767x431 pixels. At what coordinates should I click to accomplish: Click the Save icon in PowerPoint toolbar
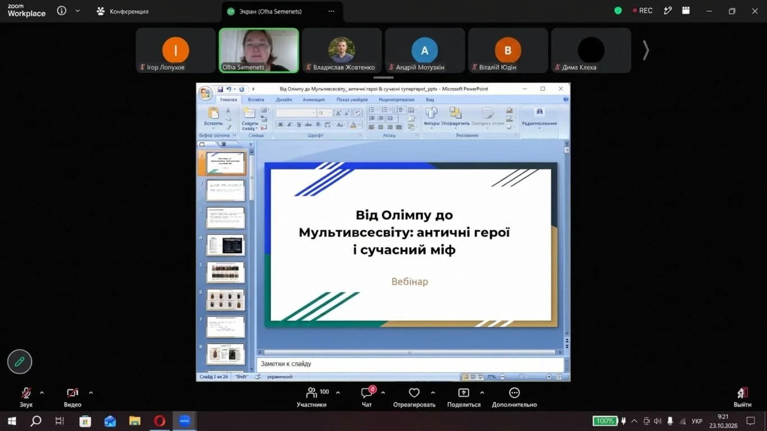pos(220,89)
